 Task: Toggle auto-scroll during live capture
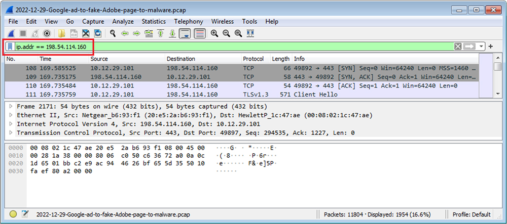click(x=185, y=33)
